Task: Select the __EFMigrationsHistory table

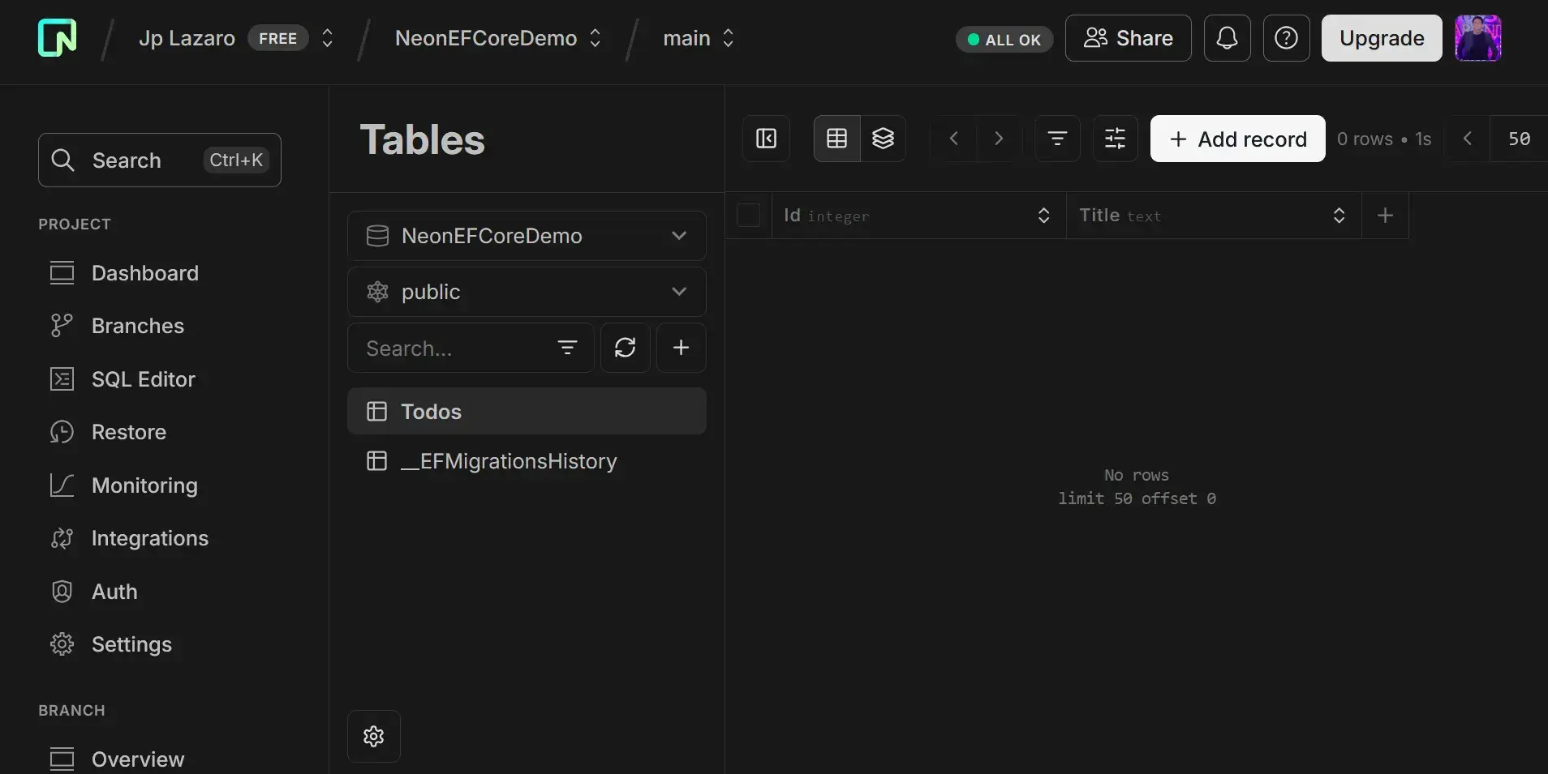Action: point(527,461)
